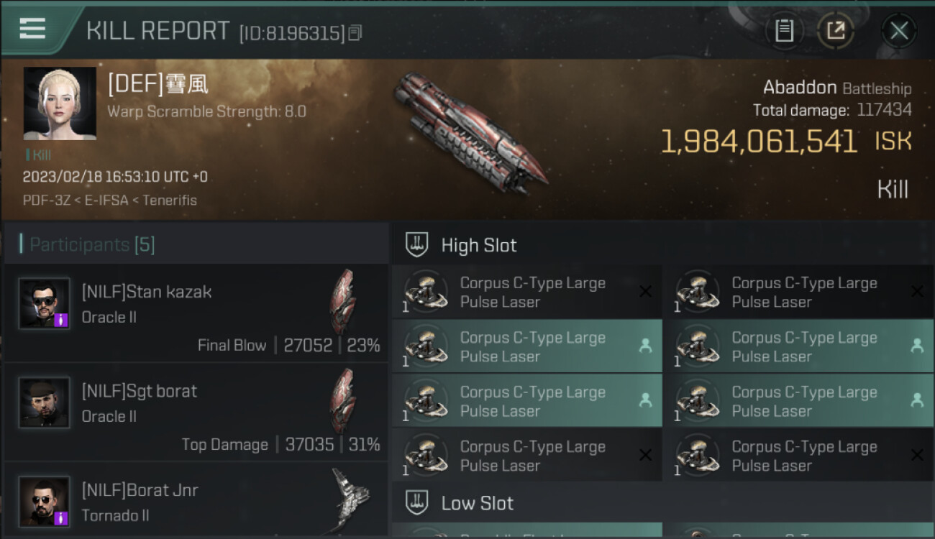Viewport: 935px width, 539px height.
Task: Click the Participants [5] header
Action: pyautogui.click(x=92, y=245)
